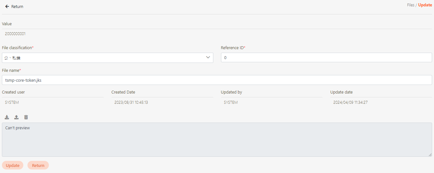Click the Created Date 2023/08/31 value
Viewport: 434px width, 173px height.
131,102
